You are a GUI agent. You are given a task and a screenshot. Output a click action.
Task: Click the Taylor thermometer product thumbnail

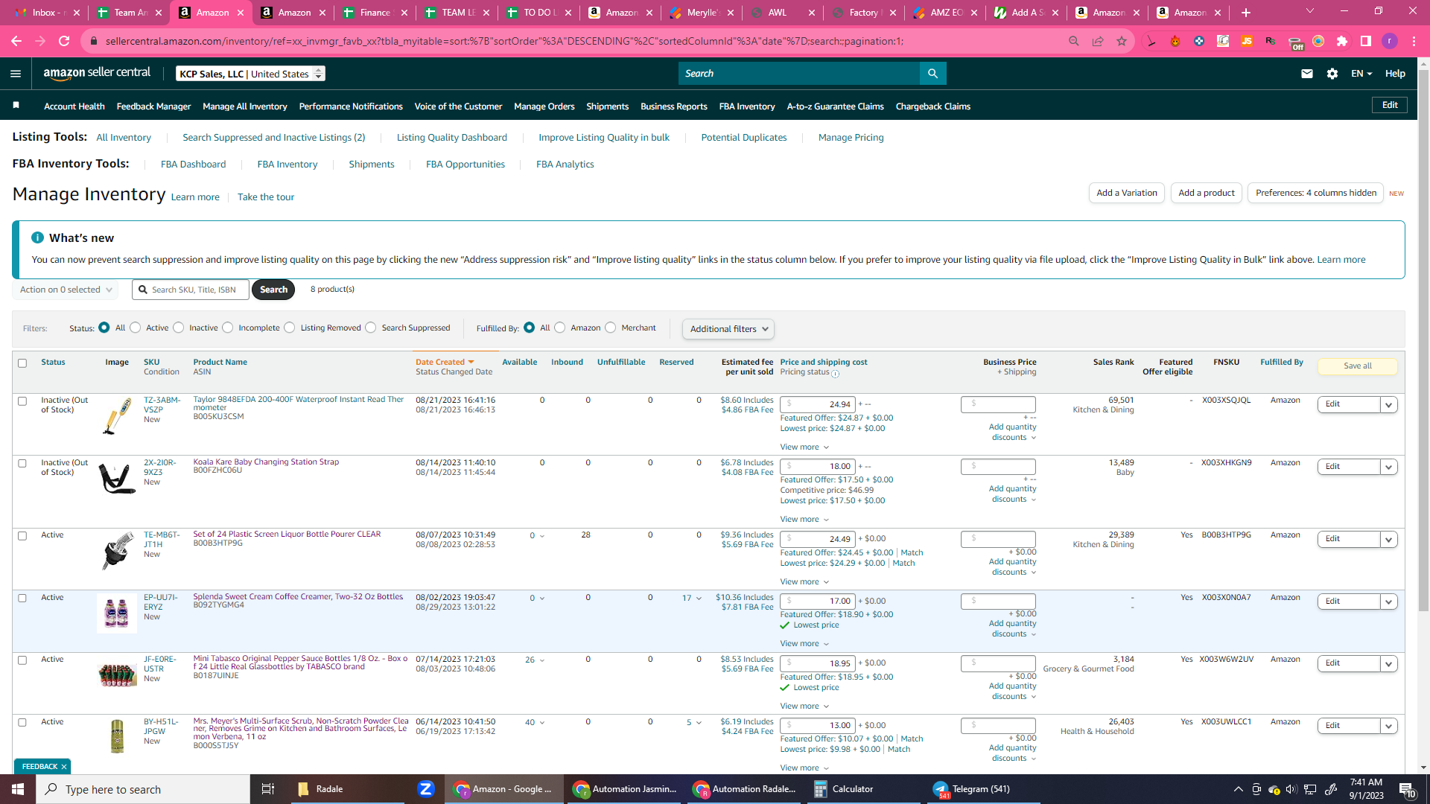116,417
